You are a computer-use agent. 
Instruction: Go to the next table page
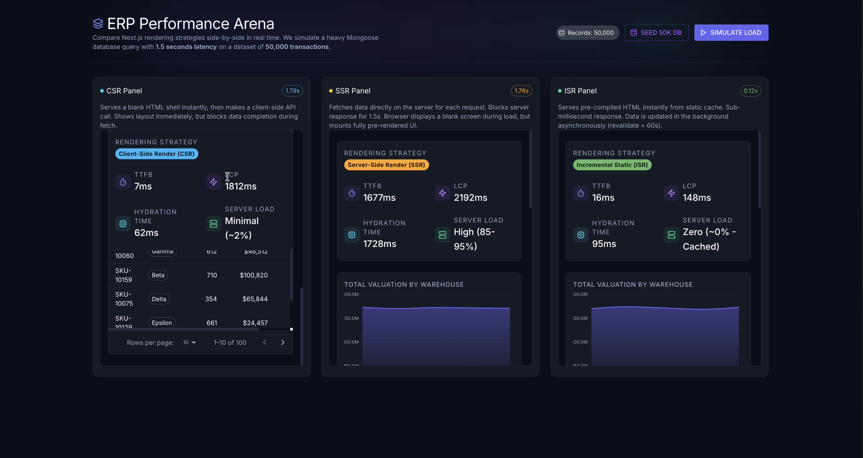[x=283, y=342]
